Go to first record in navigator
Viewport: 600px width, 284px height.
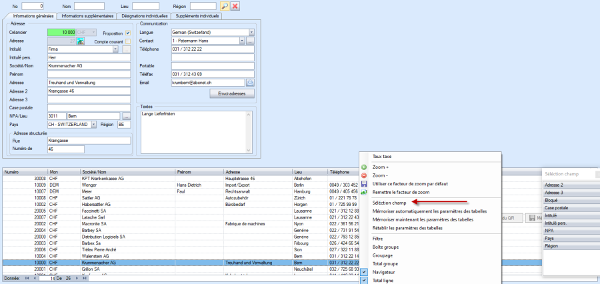pyautogui.click(x=27, y=278)
